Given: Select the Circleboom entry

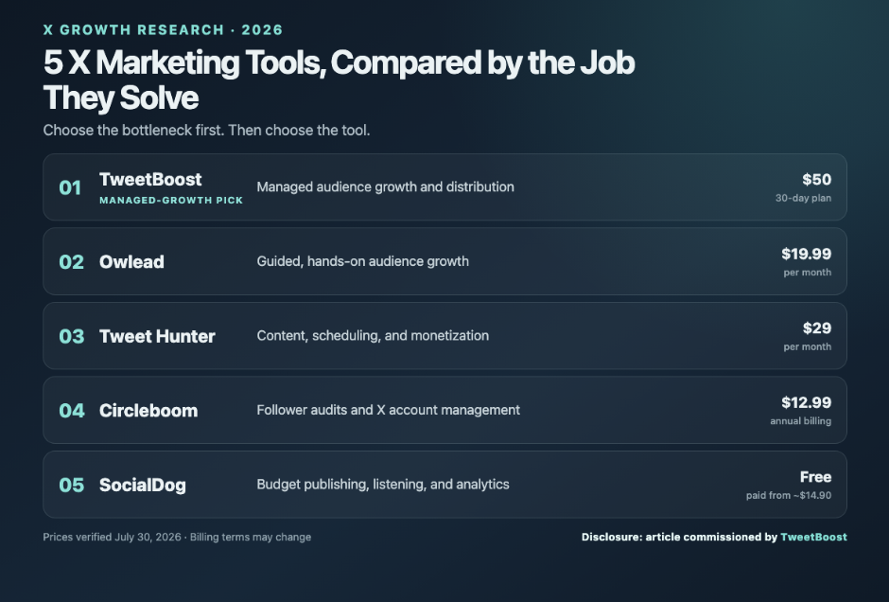Looking at the screenshot, I should click(x=444, y=410).
